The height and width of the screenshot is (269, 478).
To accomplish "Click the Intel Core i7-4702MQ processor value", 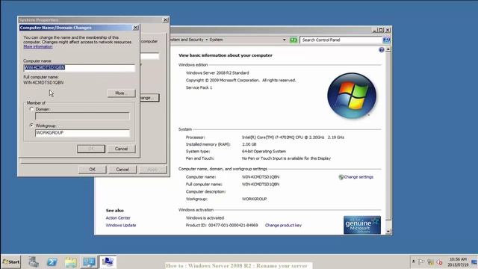I will 293,137.
